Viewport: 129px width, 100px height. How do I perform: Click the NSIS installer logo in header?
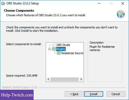(x=121, y=14)
